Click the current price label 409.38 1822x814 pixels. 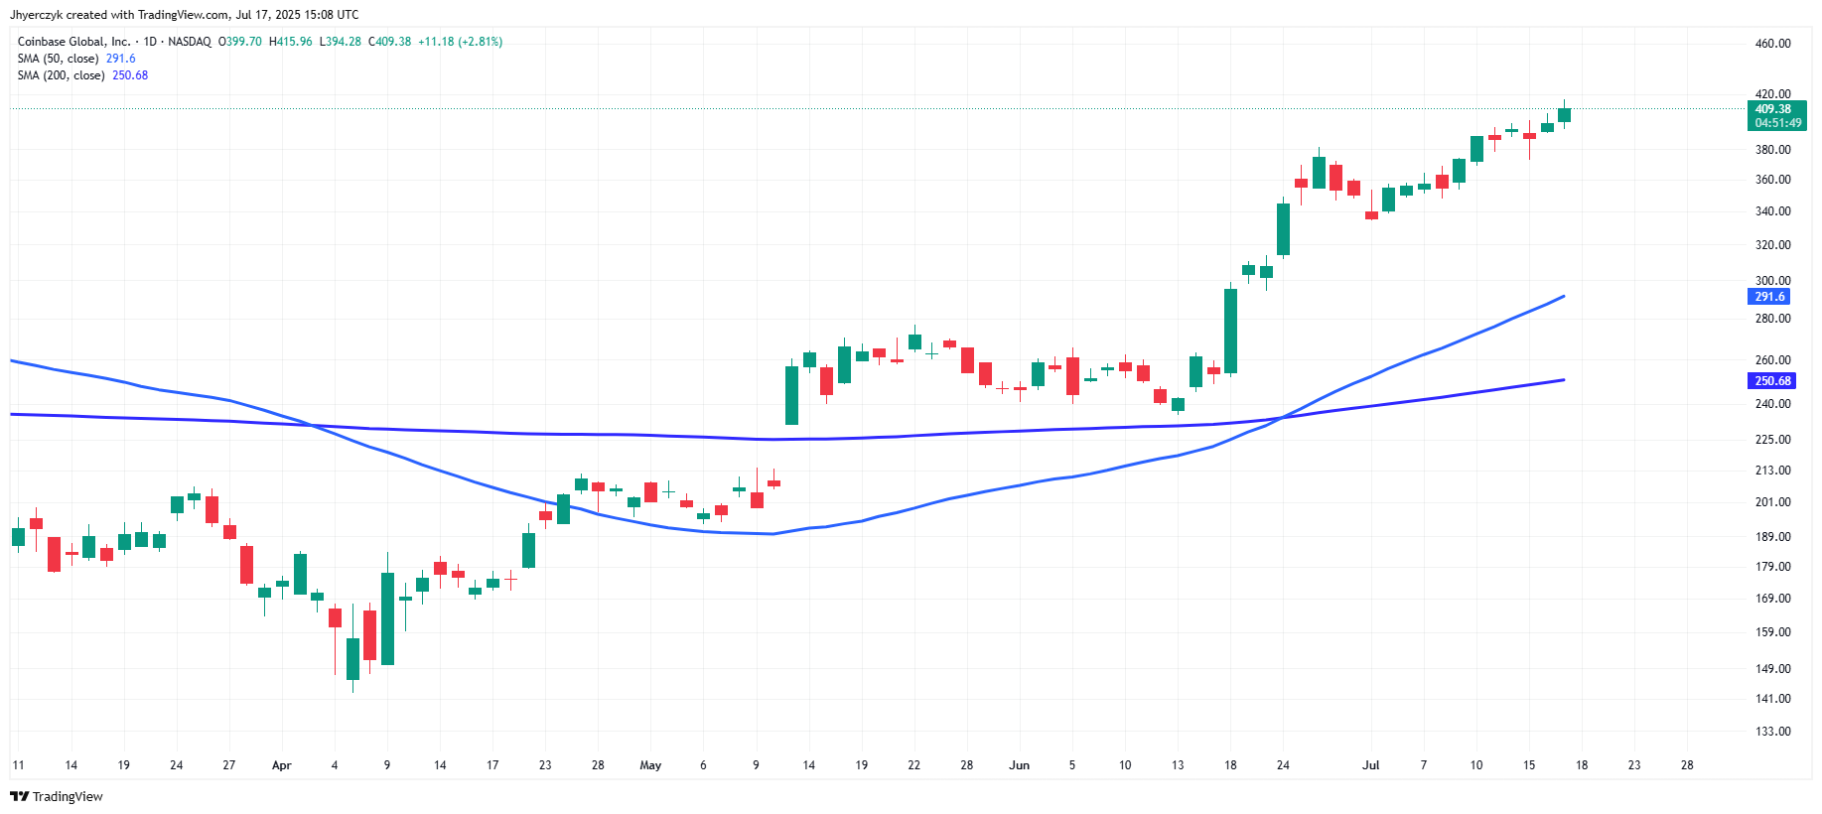pos(1776,116)
